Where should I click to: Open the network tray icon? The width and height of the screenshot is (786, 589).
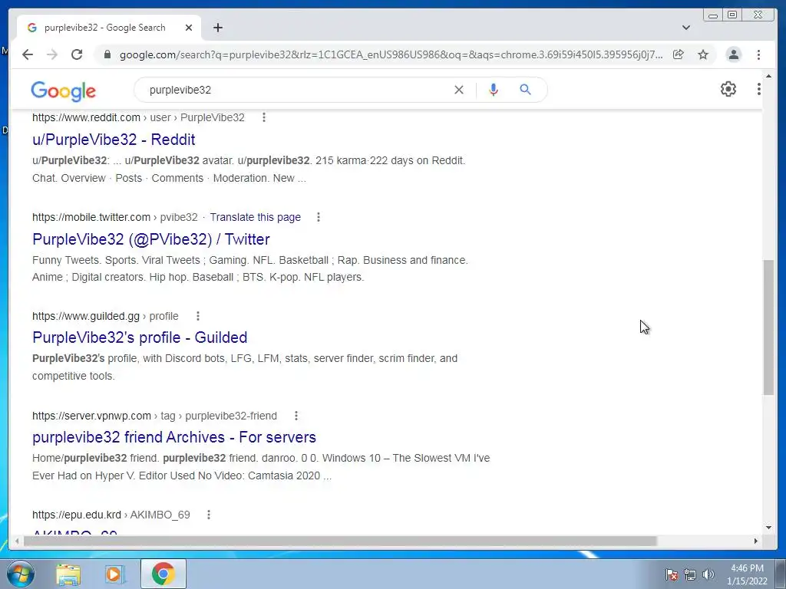[x=690, y=574]
